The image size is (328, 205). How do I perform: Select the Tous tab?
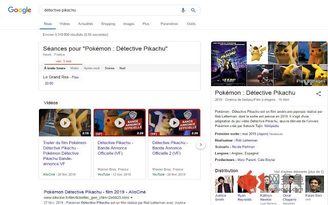coord(48,24)
